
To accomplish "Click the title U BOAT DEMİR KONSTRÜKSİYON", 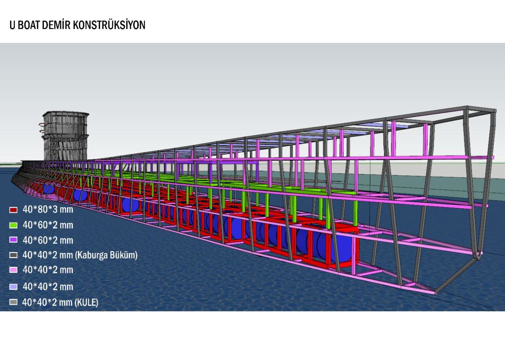I will [77, 25].
